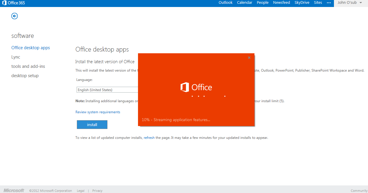
Task: Click the 'Language:' label
Action: click(84, 79)
